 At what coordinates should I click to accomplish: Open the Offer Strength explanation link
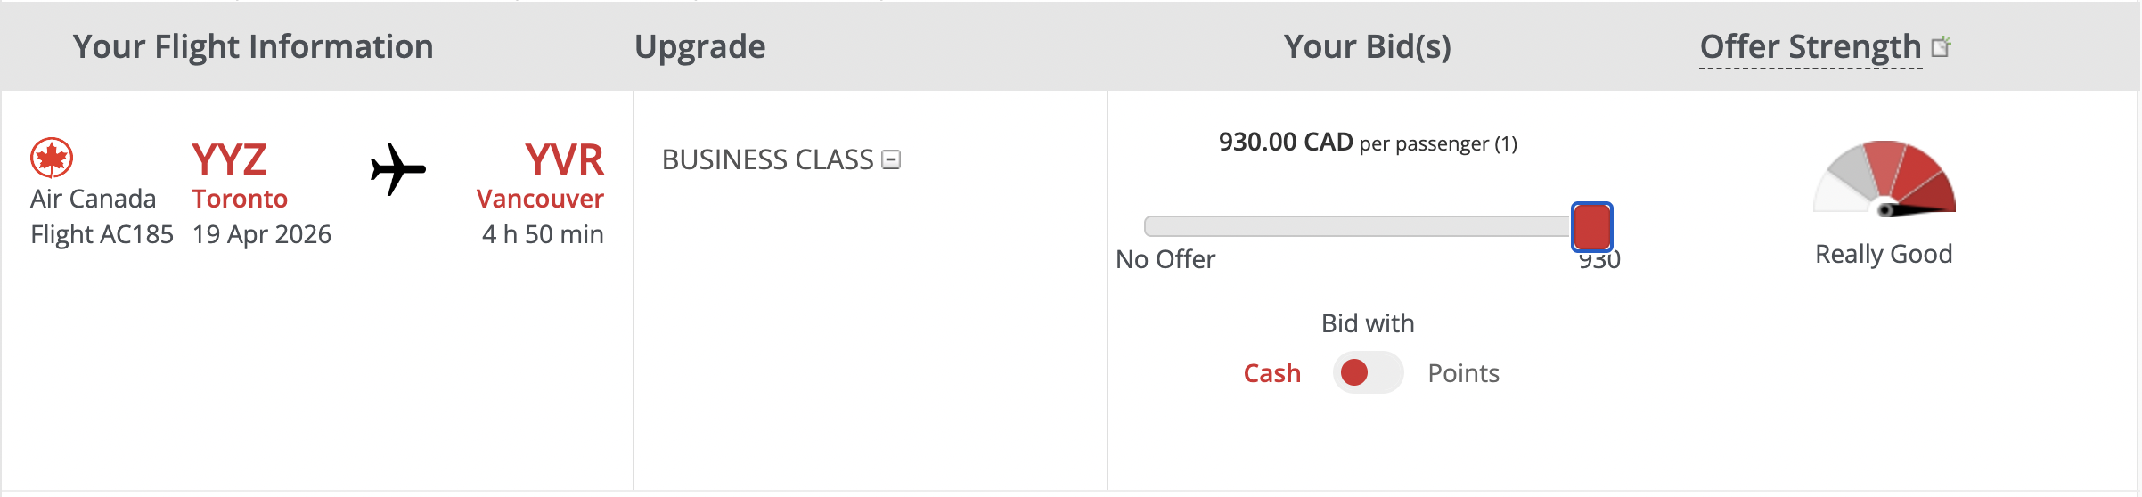point(1810,47)
